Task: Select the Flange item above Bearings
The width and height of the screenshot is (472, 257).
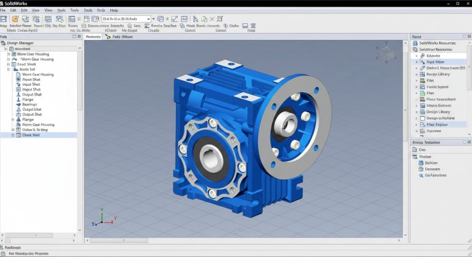Action: [x=28, y=99]
